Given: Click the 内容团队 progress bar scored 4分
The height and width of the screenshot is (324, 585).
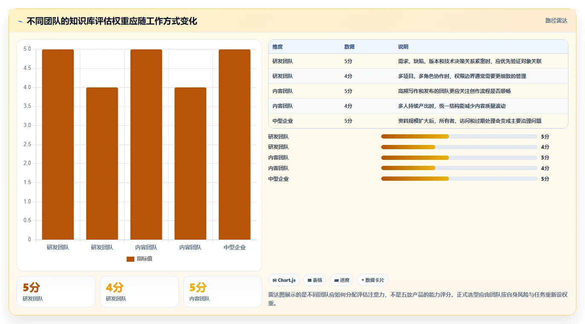Looking at the screenshot, I should point(459,168).
